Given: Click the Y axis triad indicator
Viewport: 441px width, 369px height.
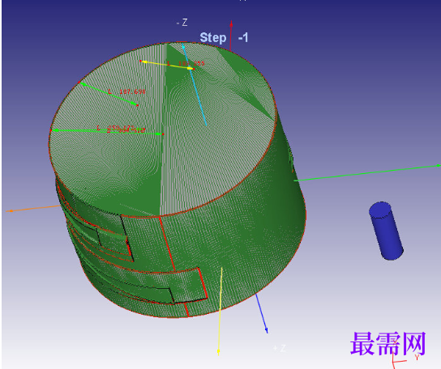Looking at the screenshot, I should point(417,357).
